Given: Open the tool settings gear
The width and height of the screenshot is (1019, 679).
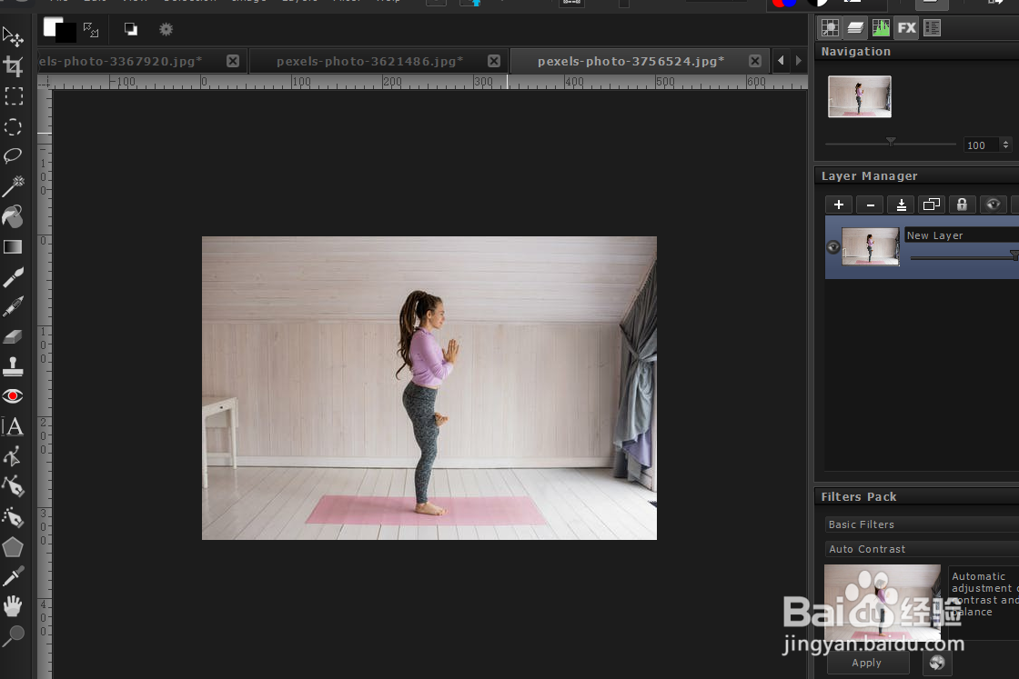Looking at the screenshot, I should coord(166,29).
